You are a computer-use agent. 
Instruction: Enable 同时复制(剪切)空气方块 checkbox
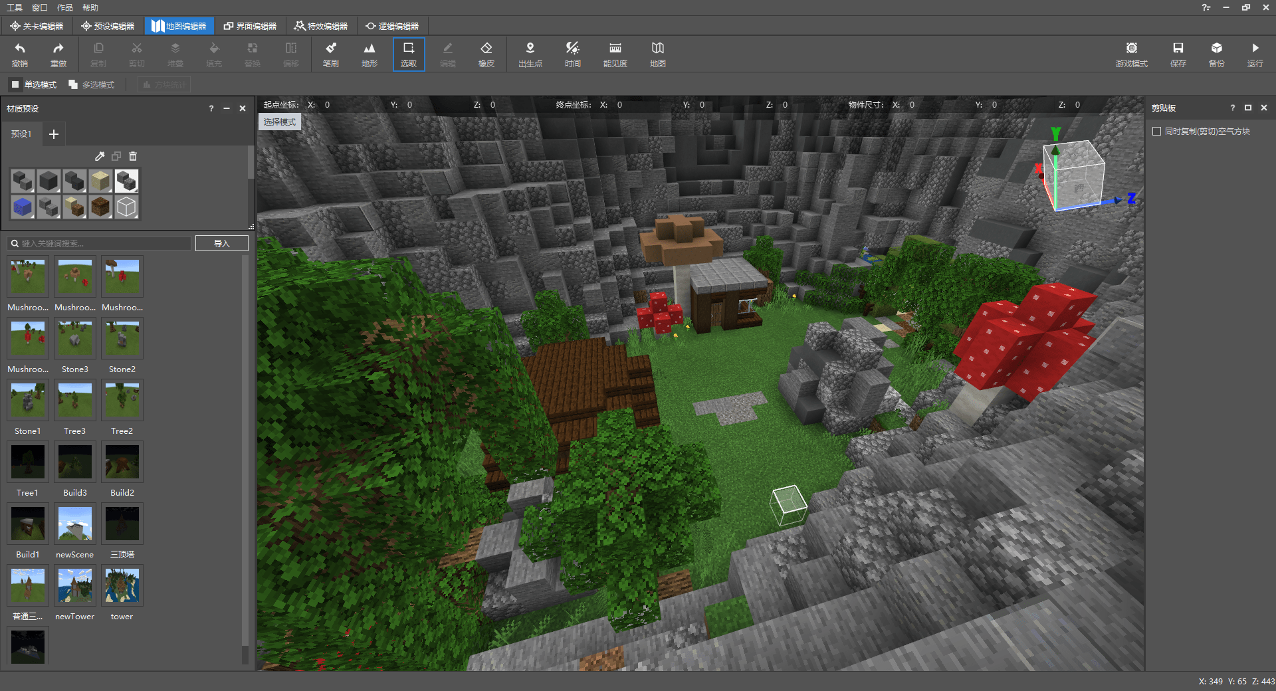[1157, 132]
